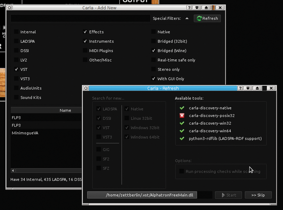Toggle Native in Refresh dialog

(x=127, y=109)
